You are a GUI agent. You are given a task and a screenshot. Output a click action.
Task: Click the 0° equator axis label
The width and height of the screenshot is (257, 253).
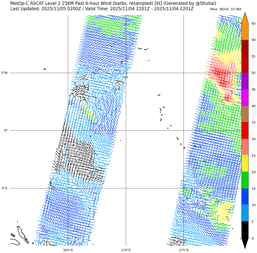(x=6, y=130)
